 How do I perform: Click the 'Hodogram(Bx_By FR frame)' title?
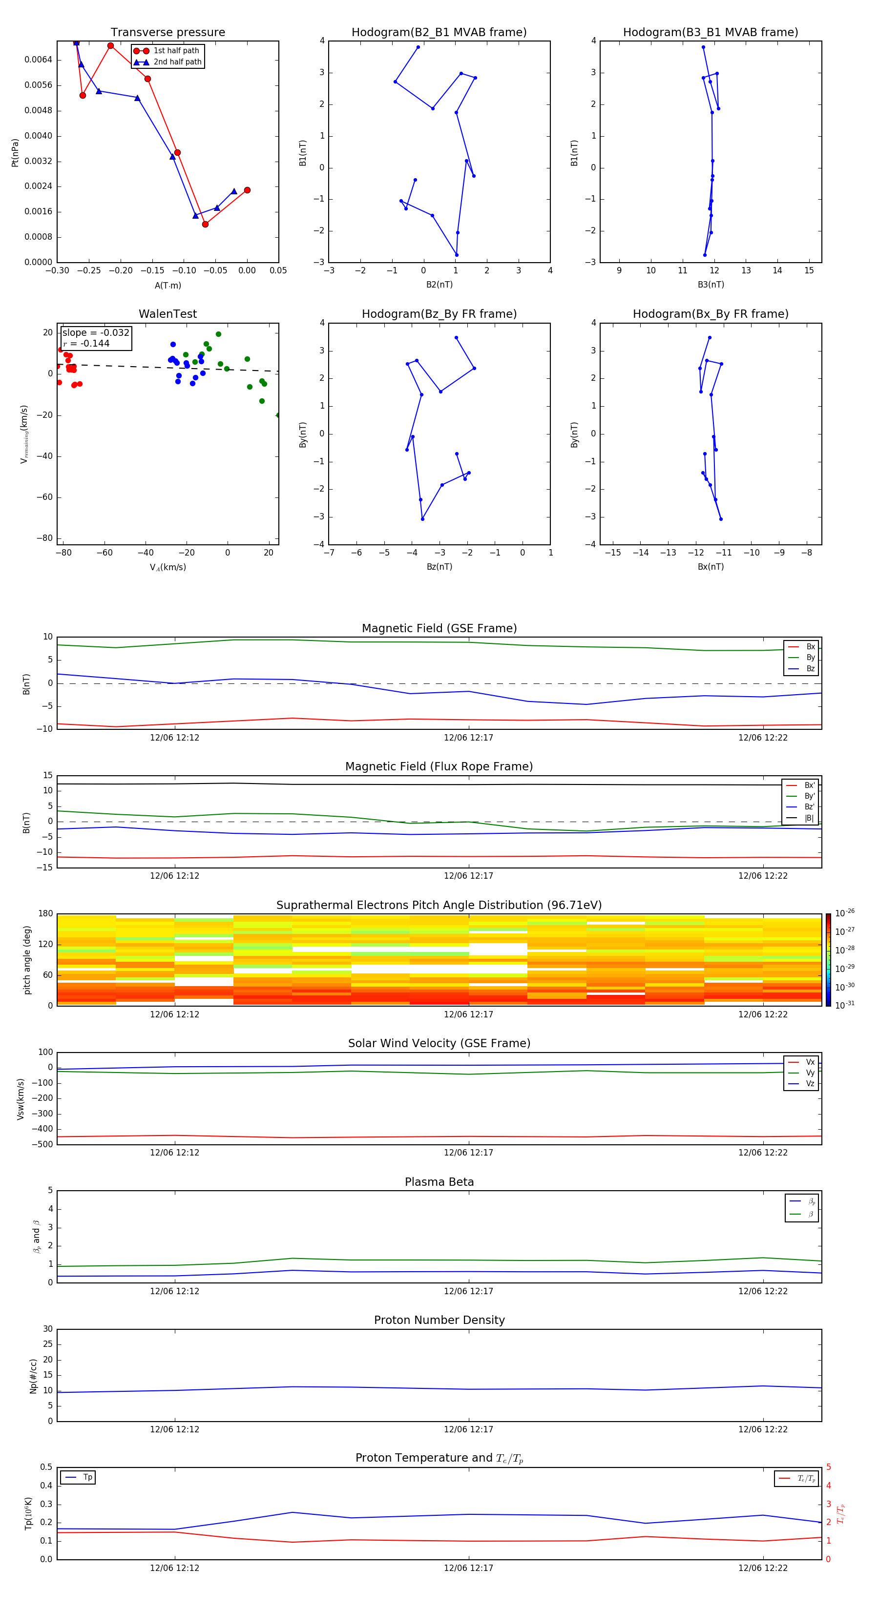point(710,314)
